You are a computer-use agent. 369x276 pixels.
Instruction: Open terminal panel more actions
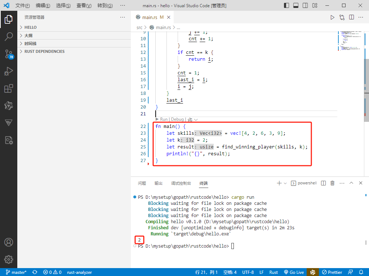tap(342, 183)
